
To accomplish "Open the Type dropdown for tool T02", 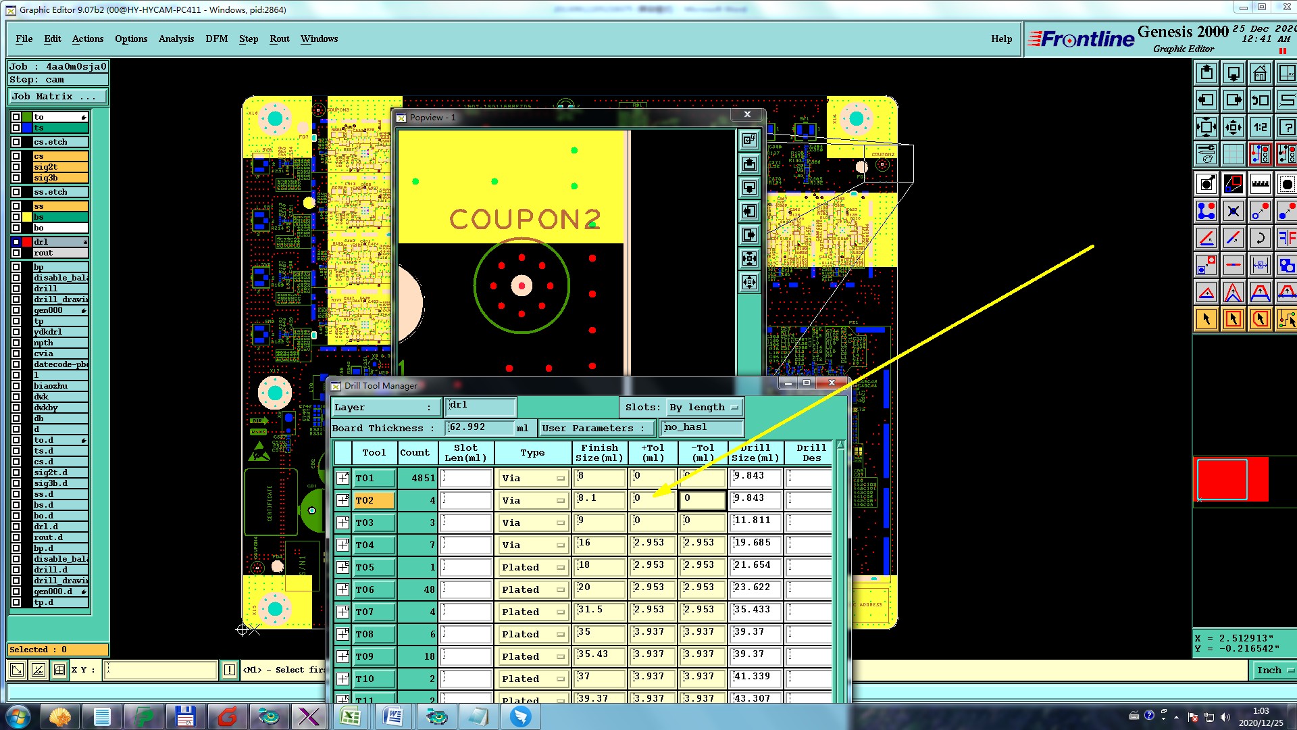I will pyautogui.click(x=533, y=501).
